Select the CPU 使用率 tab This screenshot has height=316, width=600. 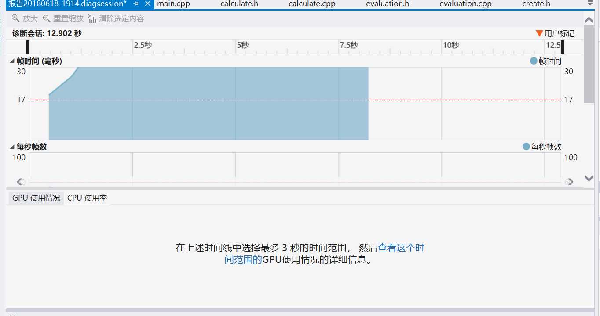point(87,198)
